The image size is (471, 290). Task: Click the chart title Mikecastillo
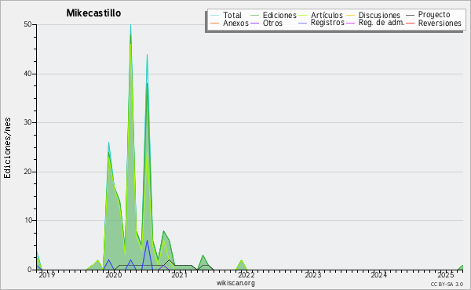point(93,13)
